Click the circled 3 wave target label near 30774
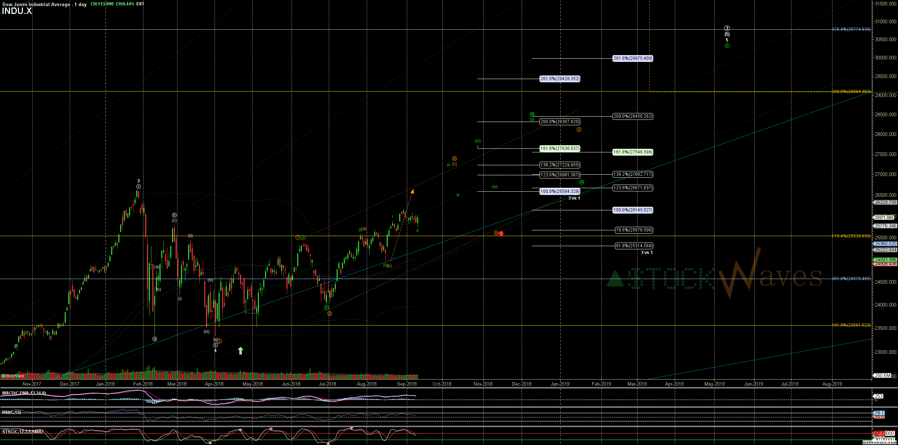The image size is (898, 445). pos(727,28)
